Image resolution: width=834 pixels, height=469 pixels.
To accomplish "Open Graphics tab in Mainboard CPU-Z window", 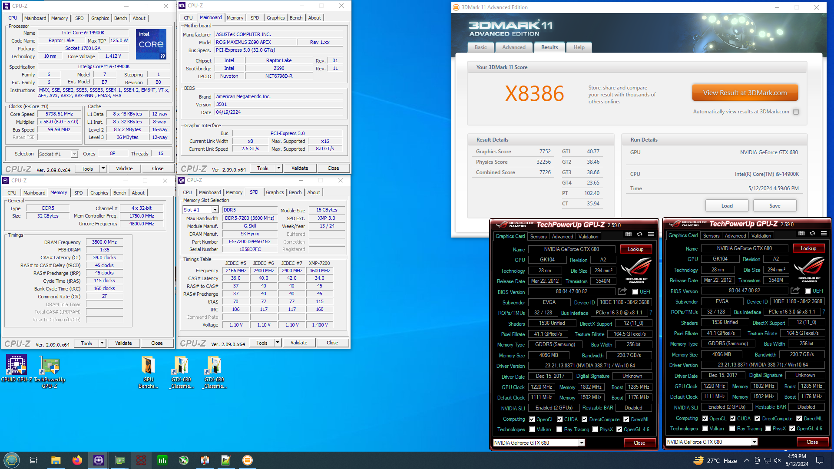I will tap(275, 18).
